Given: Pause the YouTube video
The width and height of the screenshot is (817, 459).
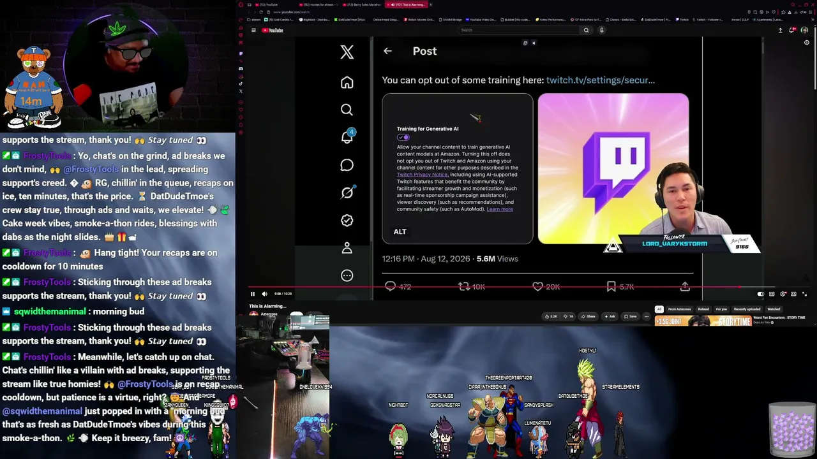Looking at the screenshot, I should [x=253, y=294].
